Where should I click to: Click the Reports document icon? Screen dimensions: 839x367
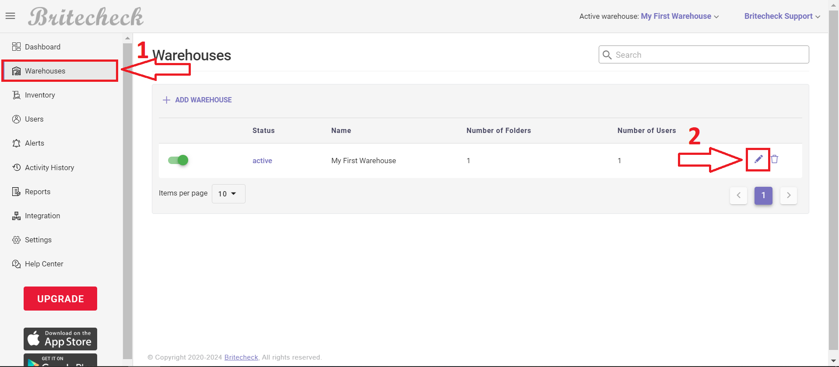coord(16,192)
